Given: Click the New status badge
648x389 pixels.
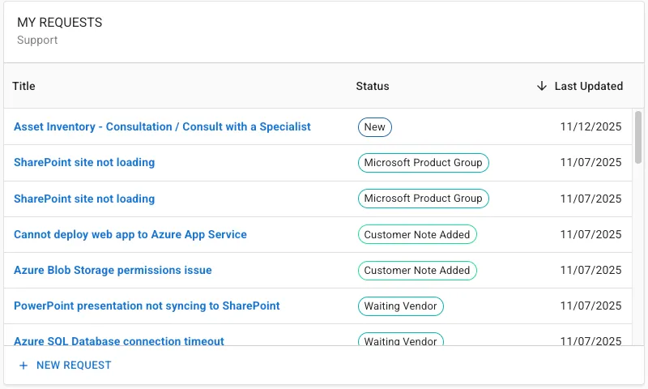Looking at the screenshot, I should [x=375, y=127].
